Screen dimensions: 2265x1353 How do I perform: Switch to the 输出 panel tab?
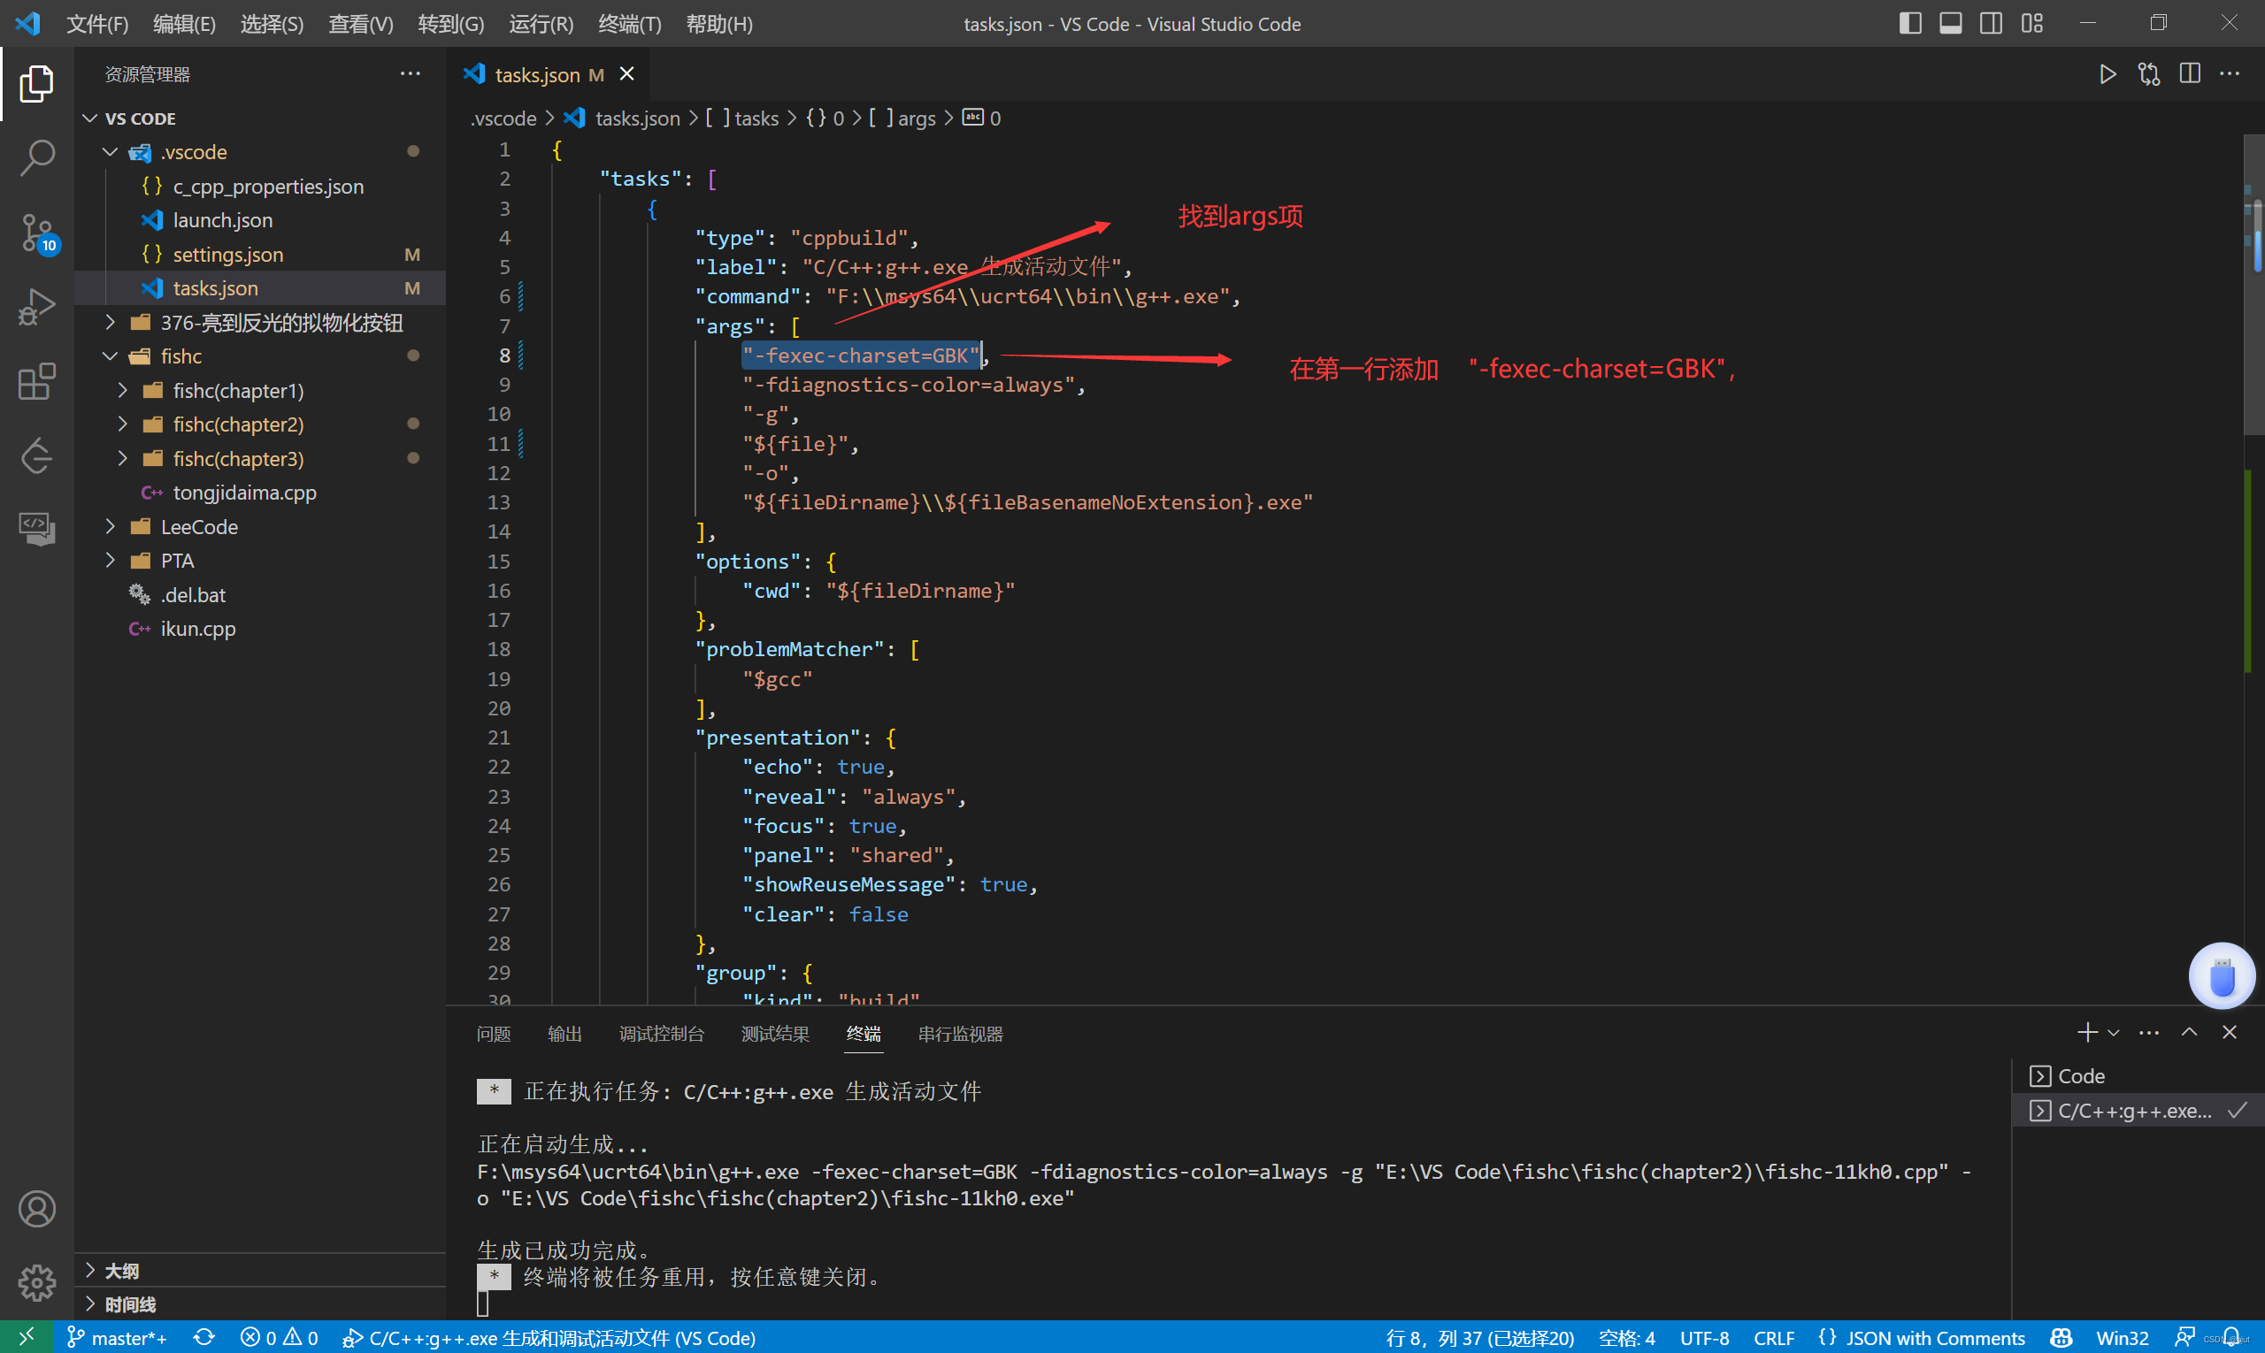click(x=564, y=1033)
